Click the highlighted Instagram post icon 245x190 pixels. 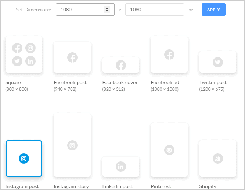[24, 159]
